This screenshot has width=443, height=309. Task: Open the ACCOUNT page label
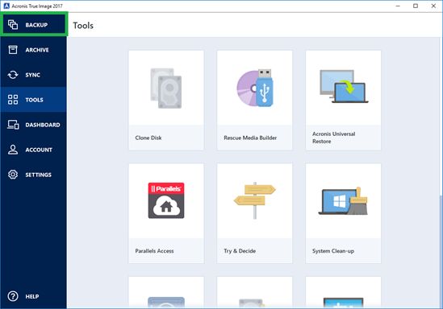[39, 150]
